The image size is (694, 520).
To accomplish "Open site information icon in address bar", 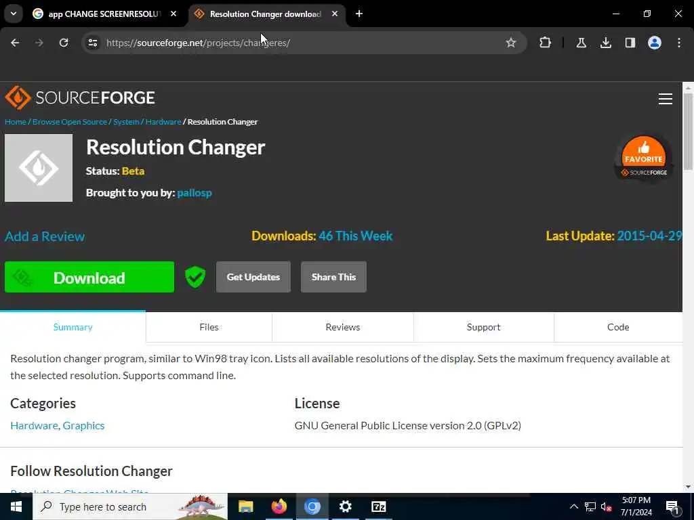I will [x=92, y=43].
